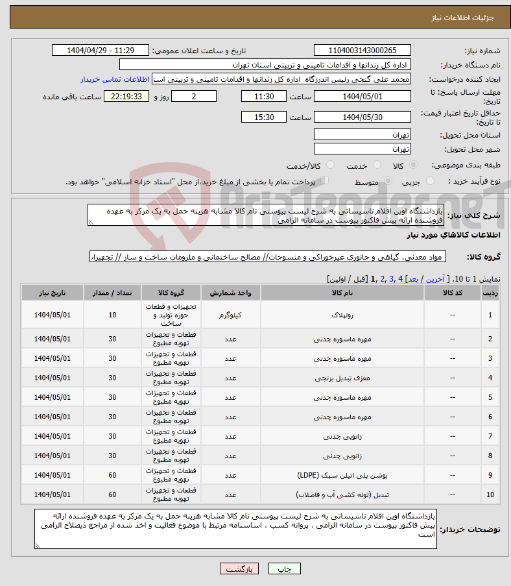511x586 pixels.
Task: Click the آخرین (last) pagination link
Action: (x=436, y=279)
